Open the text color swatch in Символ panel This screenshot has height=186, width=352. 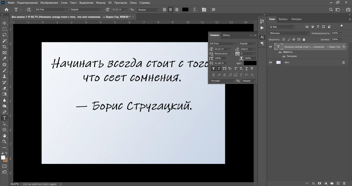(250, 63)
